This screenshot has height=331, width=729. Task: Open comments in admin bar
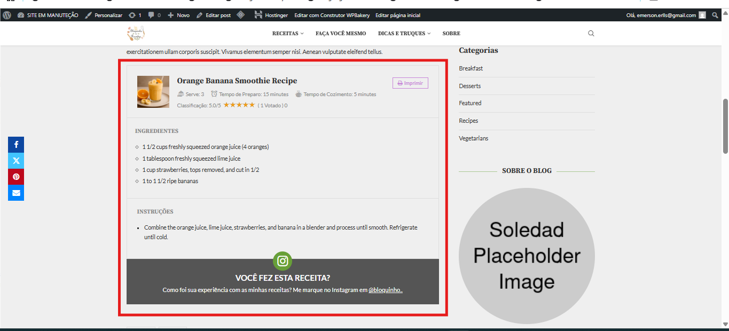click(x=154, y=15)
